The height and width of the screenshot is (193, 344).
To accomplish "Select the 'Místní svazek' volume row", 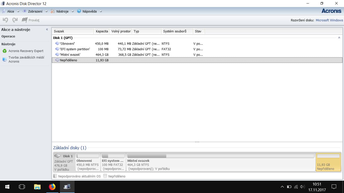I will (x=197, y=55).
